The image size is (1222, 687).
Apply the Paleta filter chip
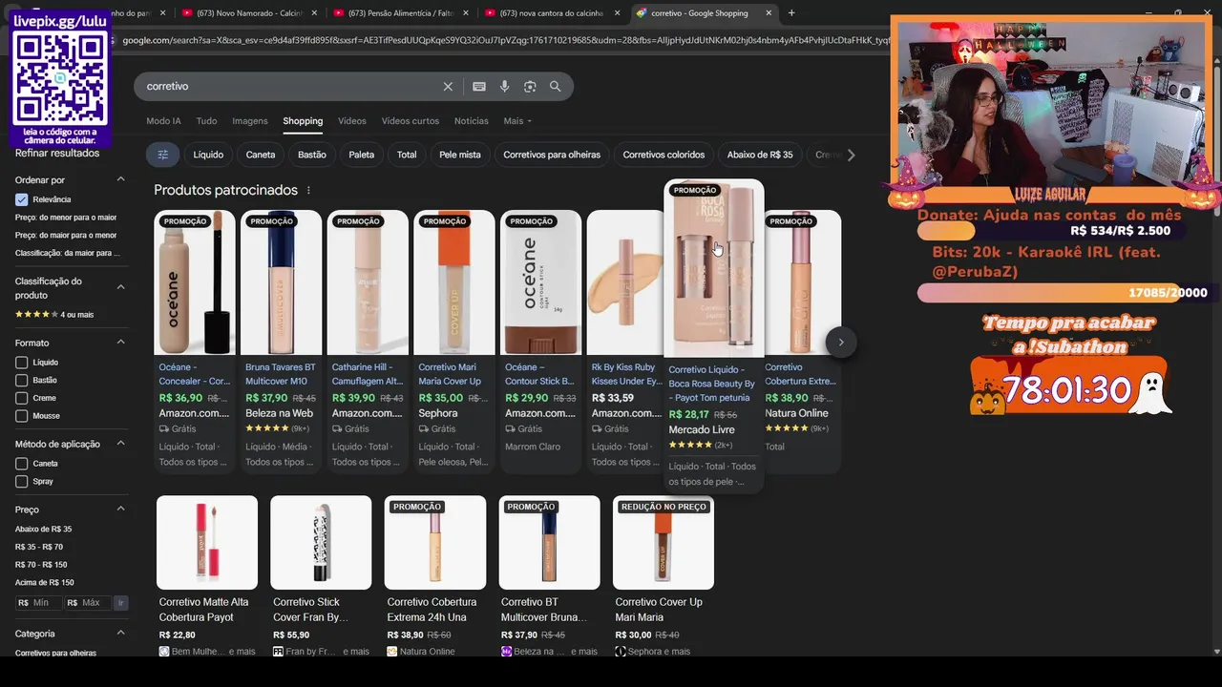pyautogui.click(x=362, y=155)
